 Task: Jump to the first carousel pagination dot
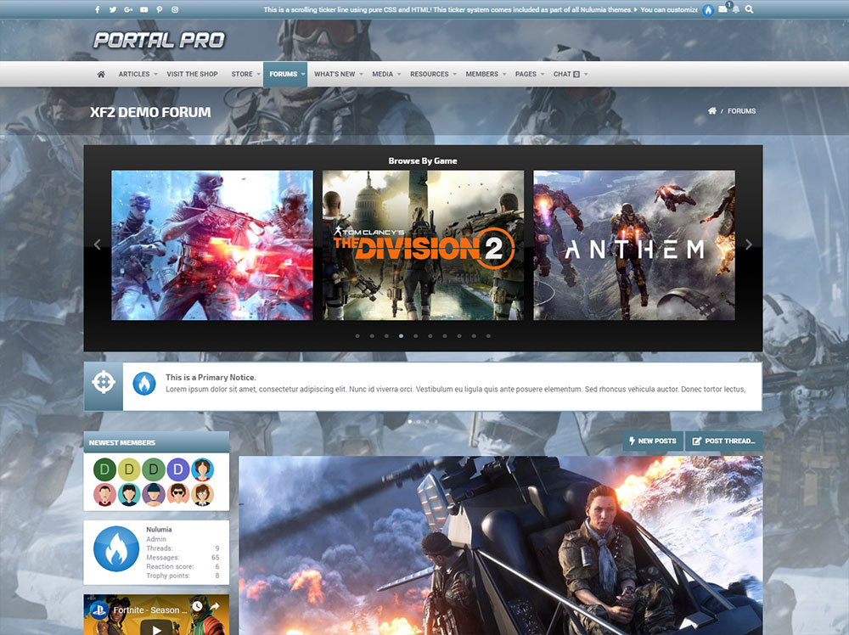coord(357,336)
